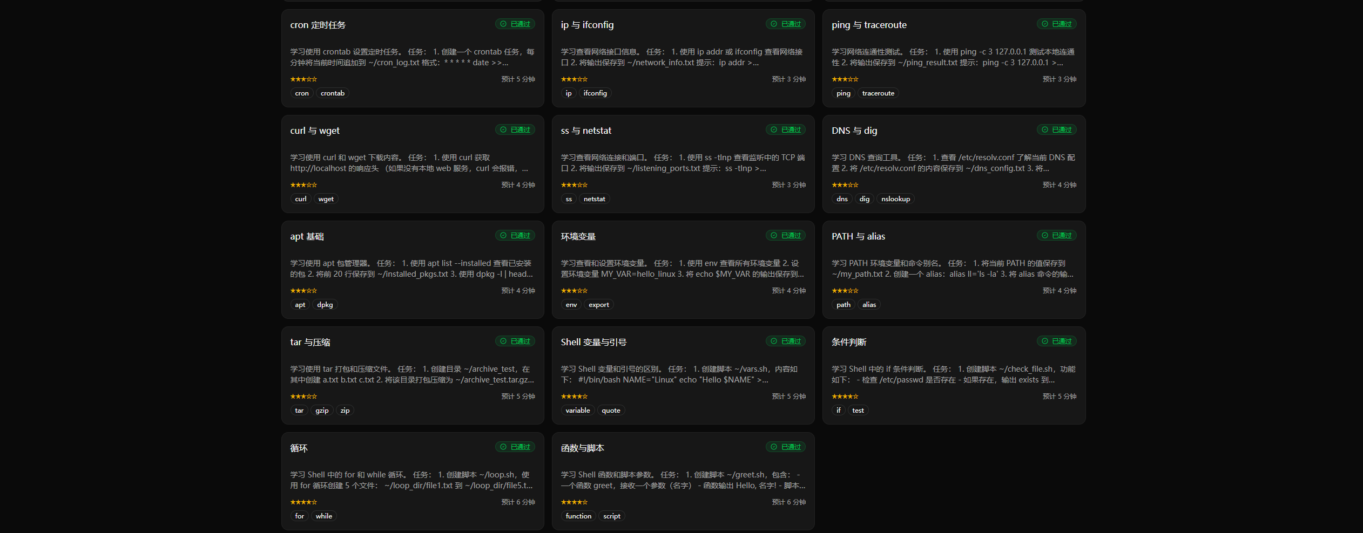
Task: Open the ping 与 traceroute lesson title
Action: click(869, 25)
